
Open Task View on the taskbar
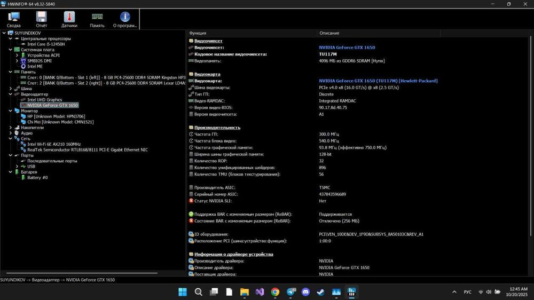tap(214, 292)
